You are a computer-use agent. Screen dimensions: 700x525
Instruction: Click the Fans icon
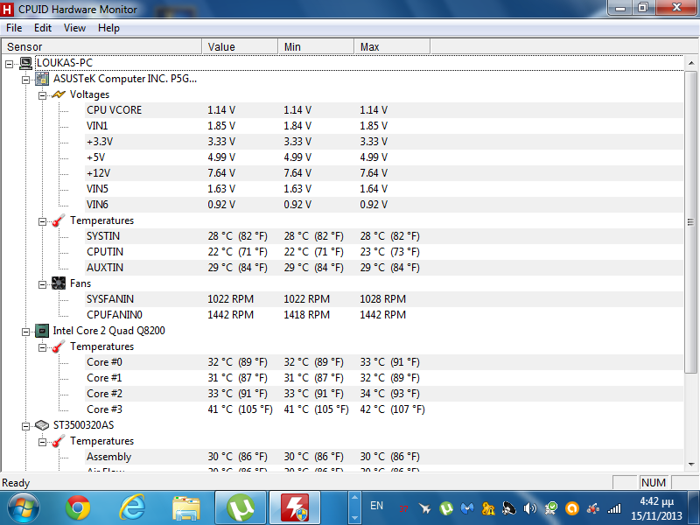[59, 283]
